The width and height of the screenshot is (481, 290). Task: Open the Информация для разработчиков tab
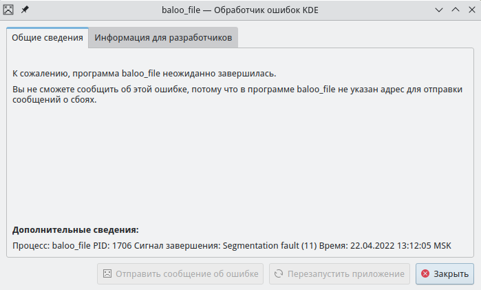pyautogui.click(x=163, y=37)
